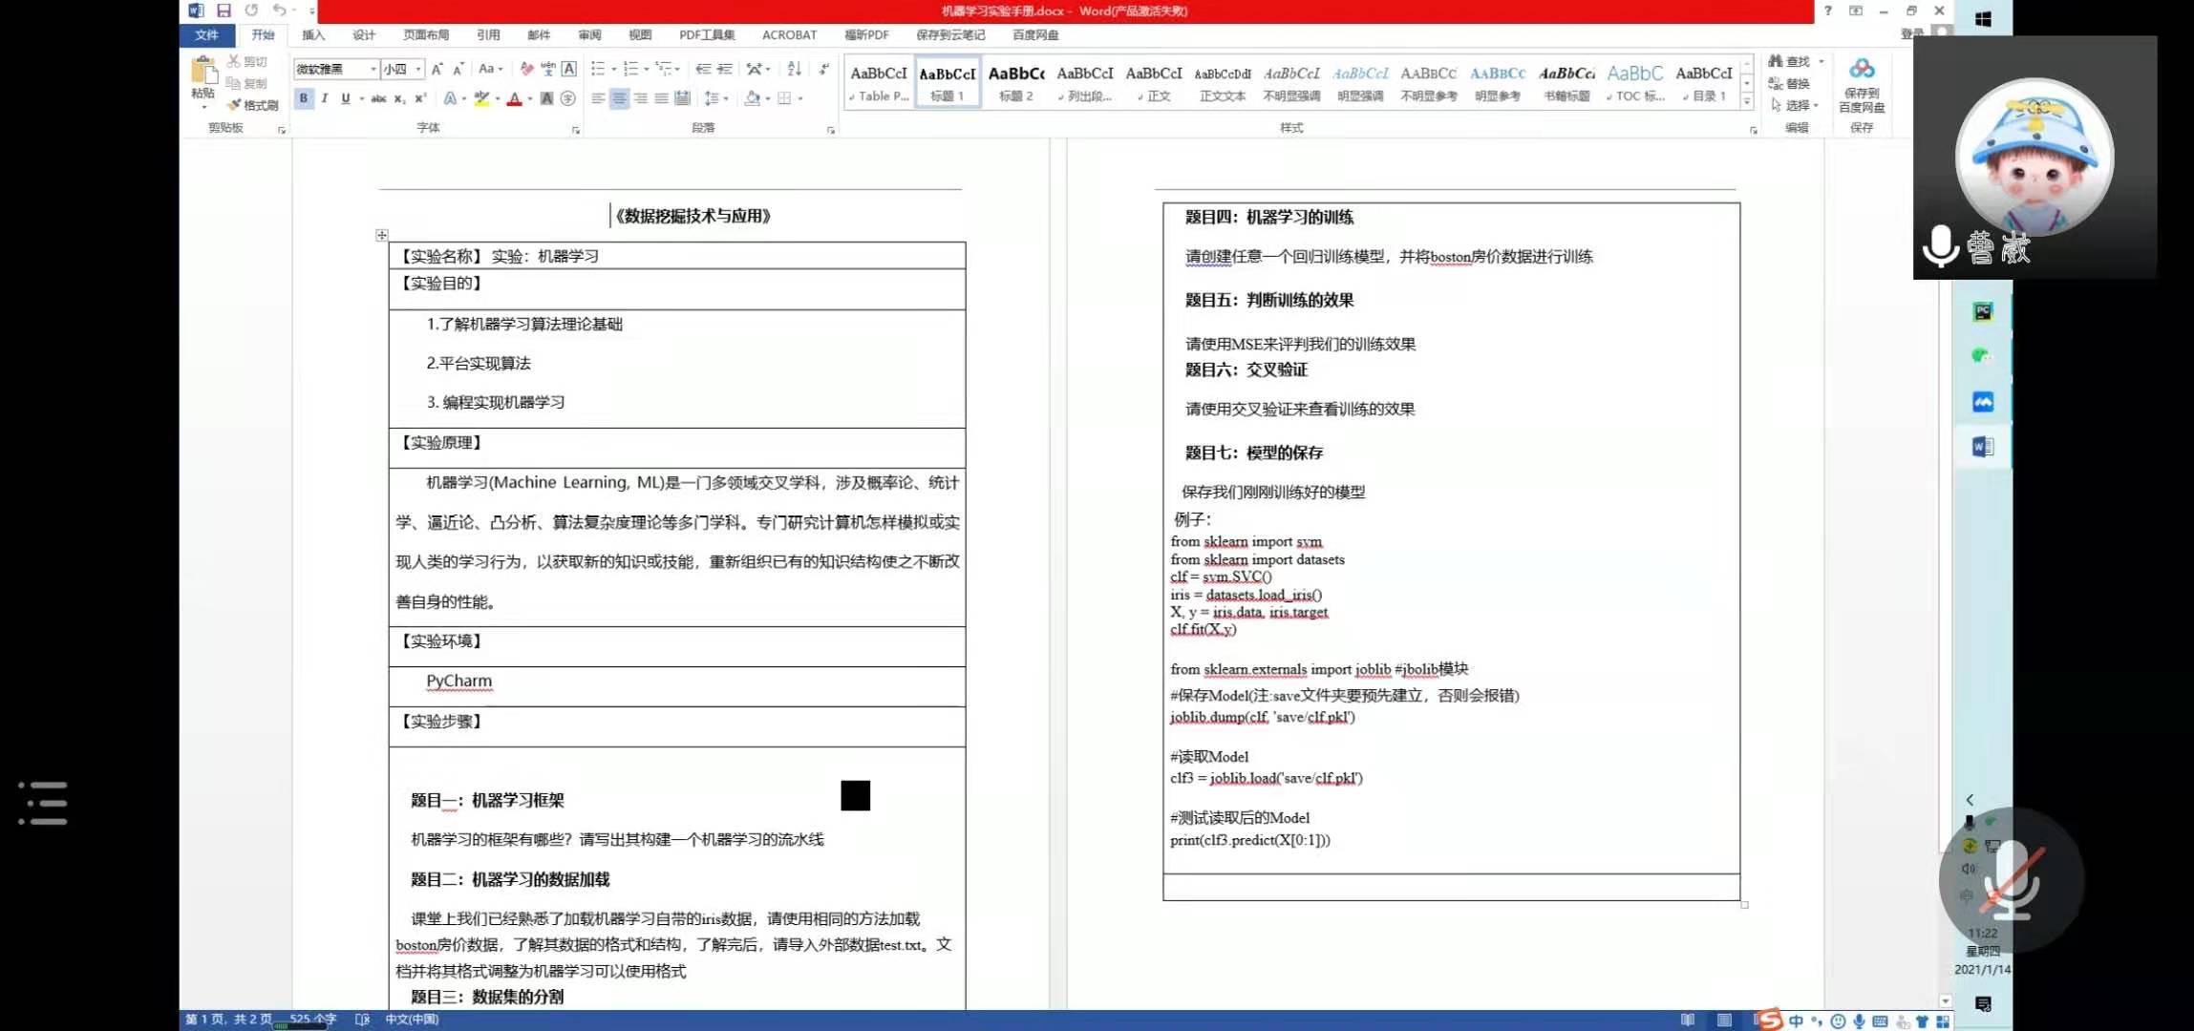
Task: Toggle Underline formatting
Action: [x=345, y=98]
